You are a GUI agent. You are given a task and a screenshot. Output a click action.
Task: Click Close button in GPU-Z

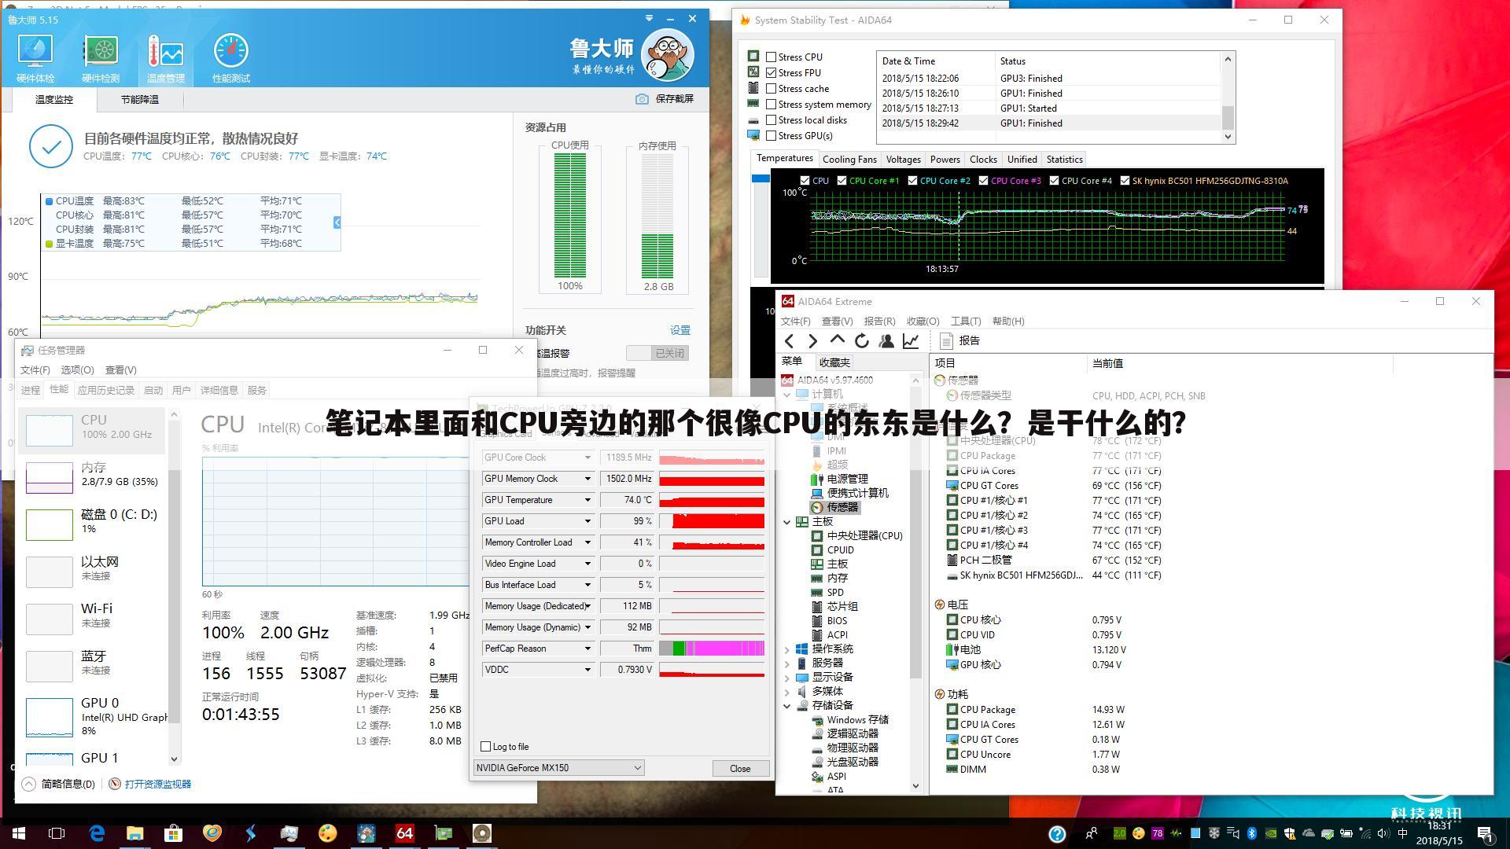point(740,769)
